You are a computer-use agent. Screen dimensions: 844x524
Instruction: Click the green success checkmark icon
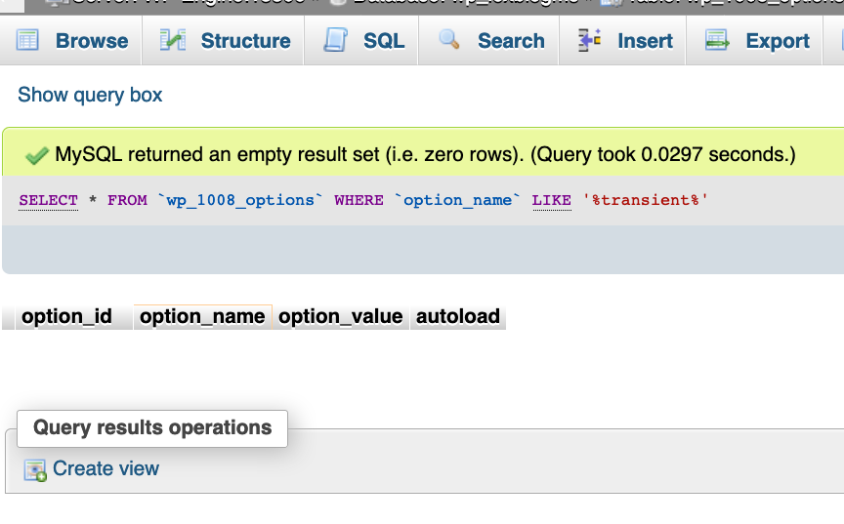[x=36, y=156]
